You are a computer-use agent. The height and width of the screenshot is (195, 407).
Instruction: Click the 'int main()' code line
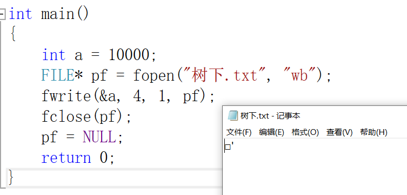tap(49, 14)
